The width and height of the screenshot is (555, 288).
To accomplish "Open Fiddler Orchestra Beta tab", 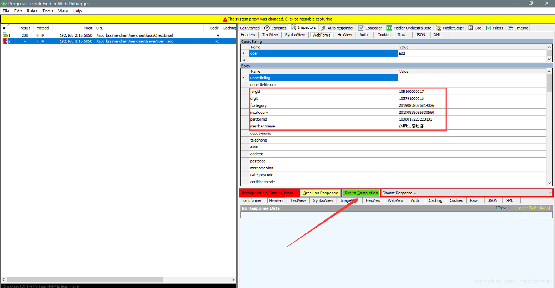I will coord(409,28).
